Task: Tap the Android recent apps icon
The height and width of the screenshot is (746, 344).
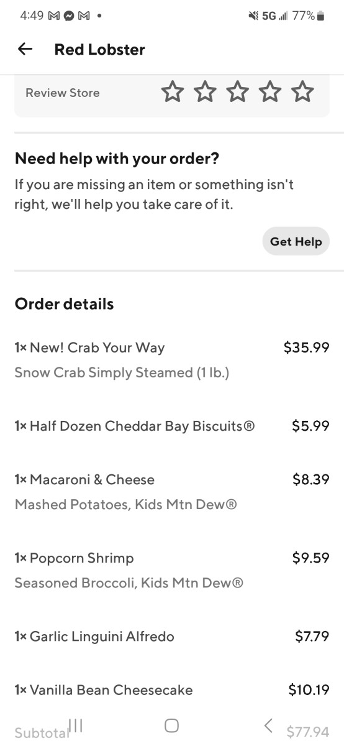Action: coord(76,725)
